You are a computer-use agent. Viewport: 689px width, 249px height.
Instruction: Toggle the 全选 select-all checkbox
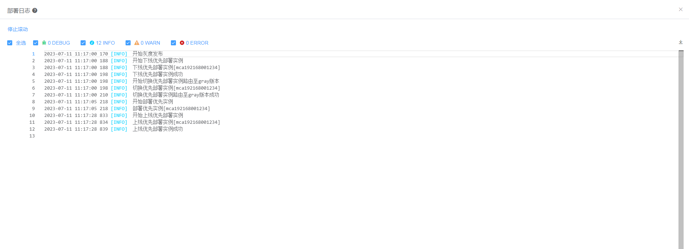(x=10, y=43)
